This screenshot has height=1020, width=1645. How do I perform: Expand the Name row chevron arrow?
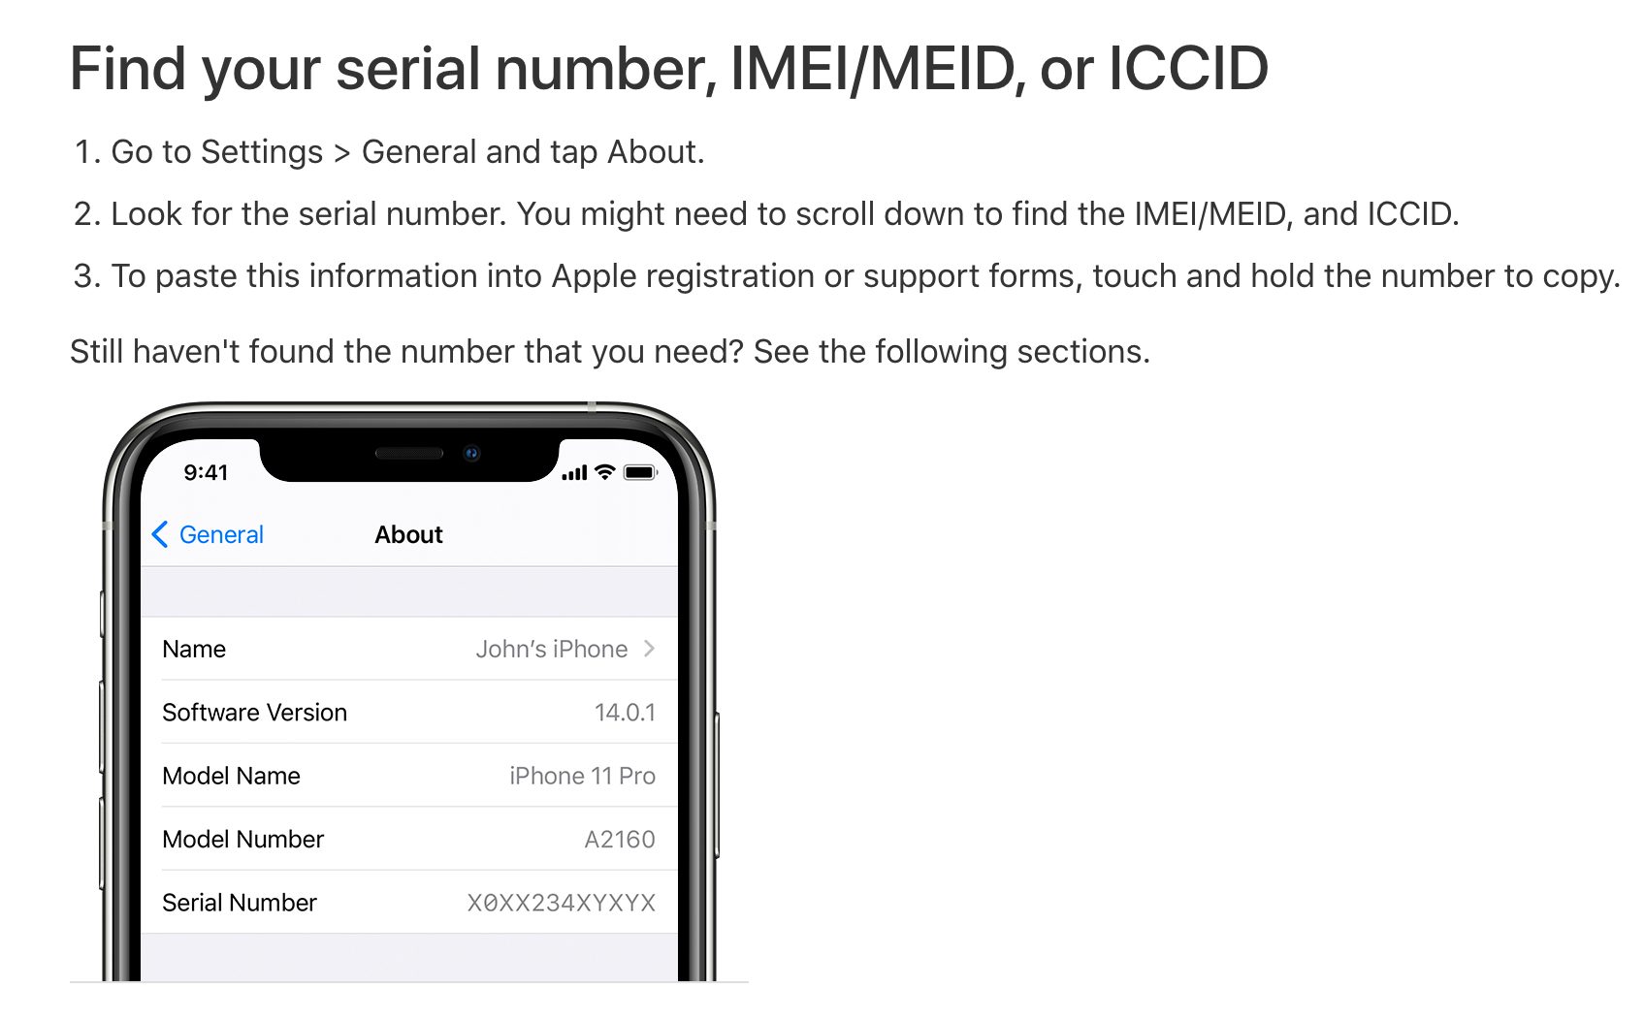650,649
